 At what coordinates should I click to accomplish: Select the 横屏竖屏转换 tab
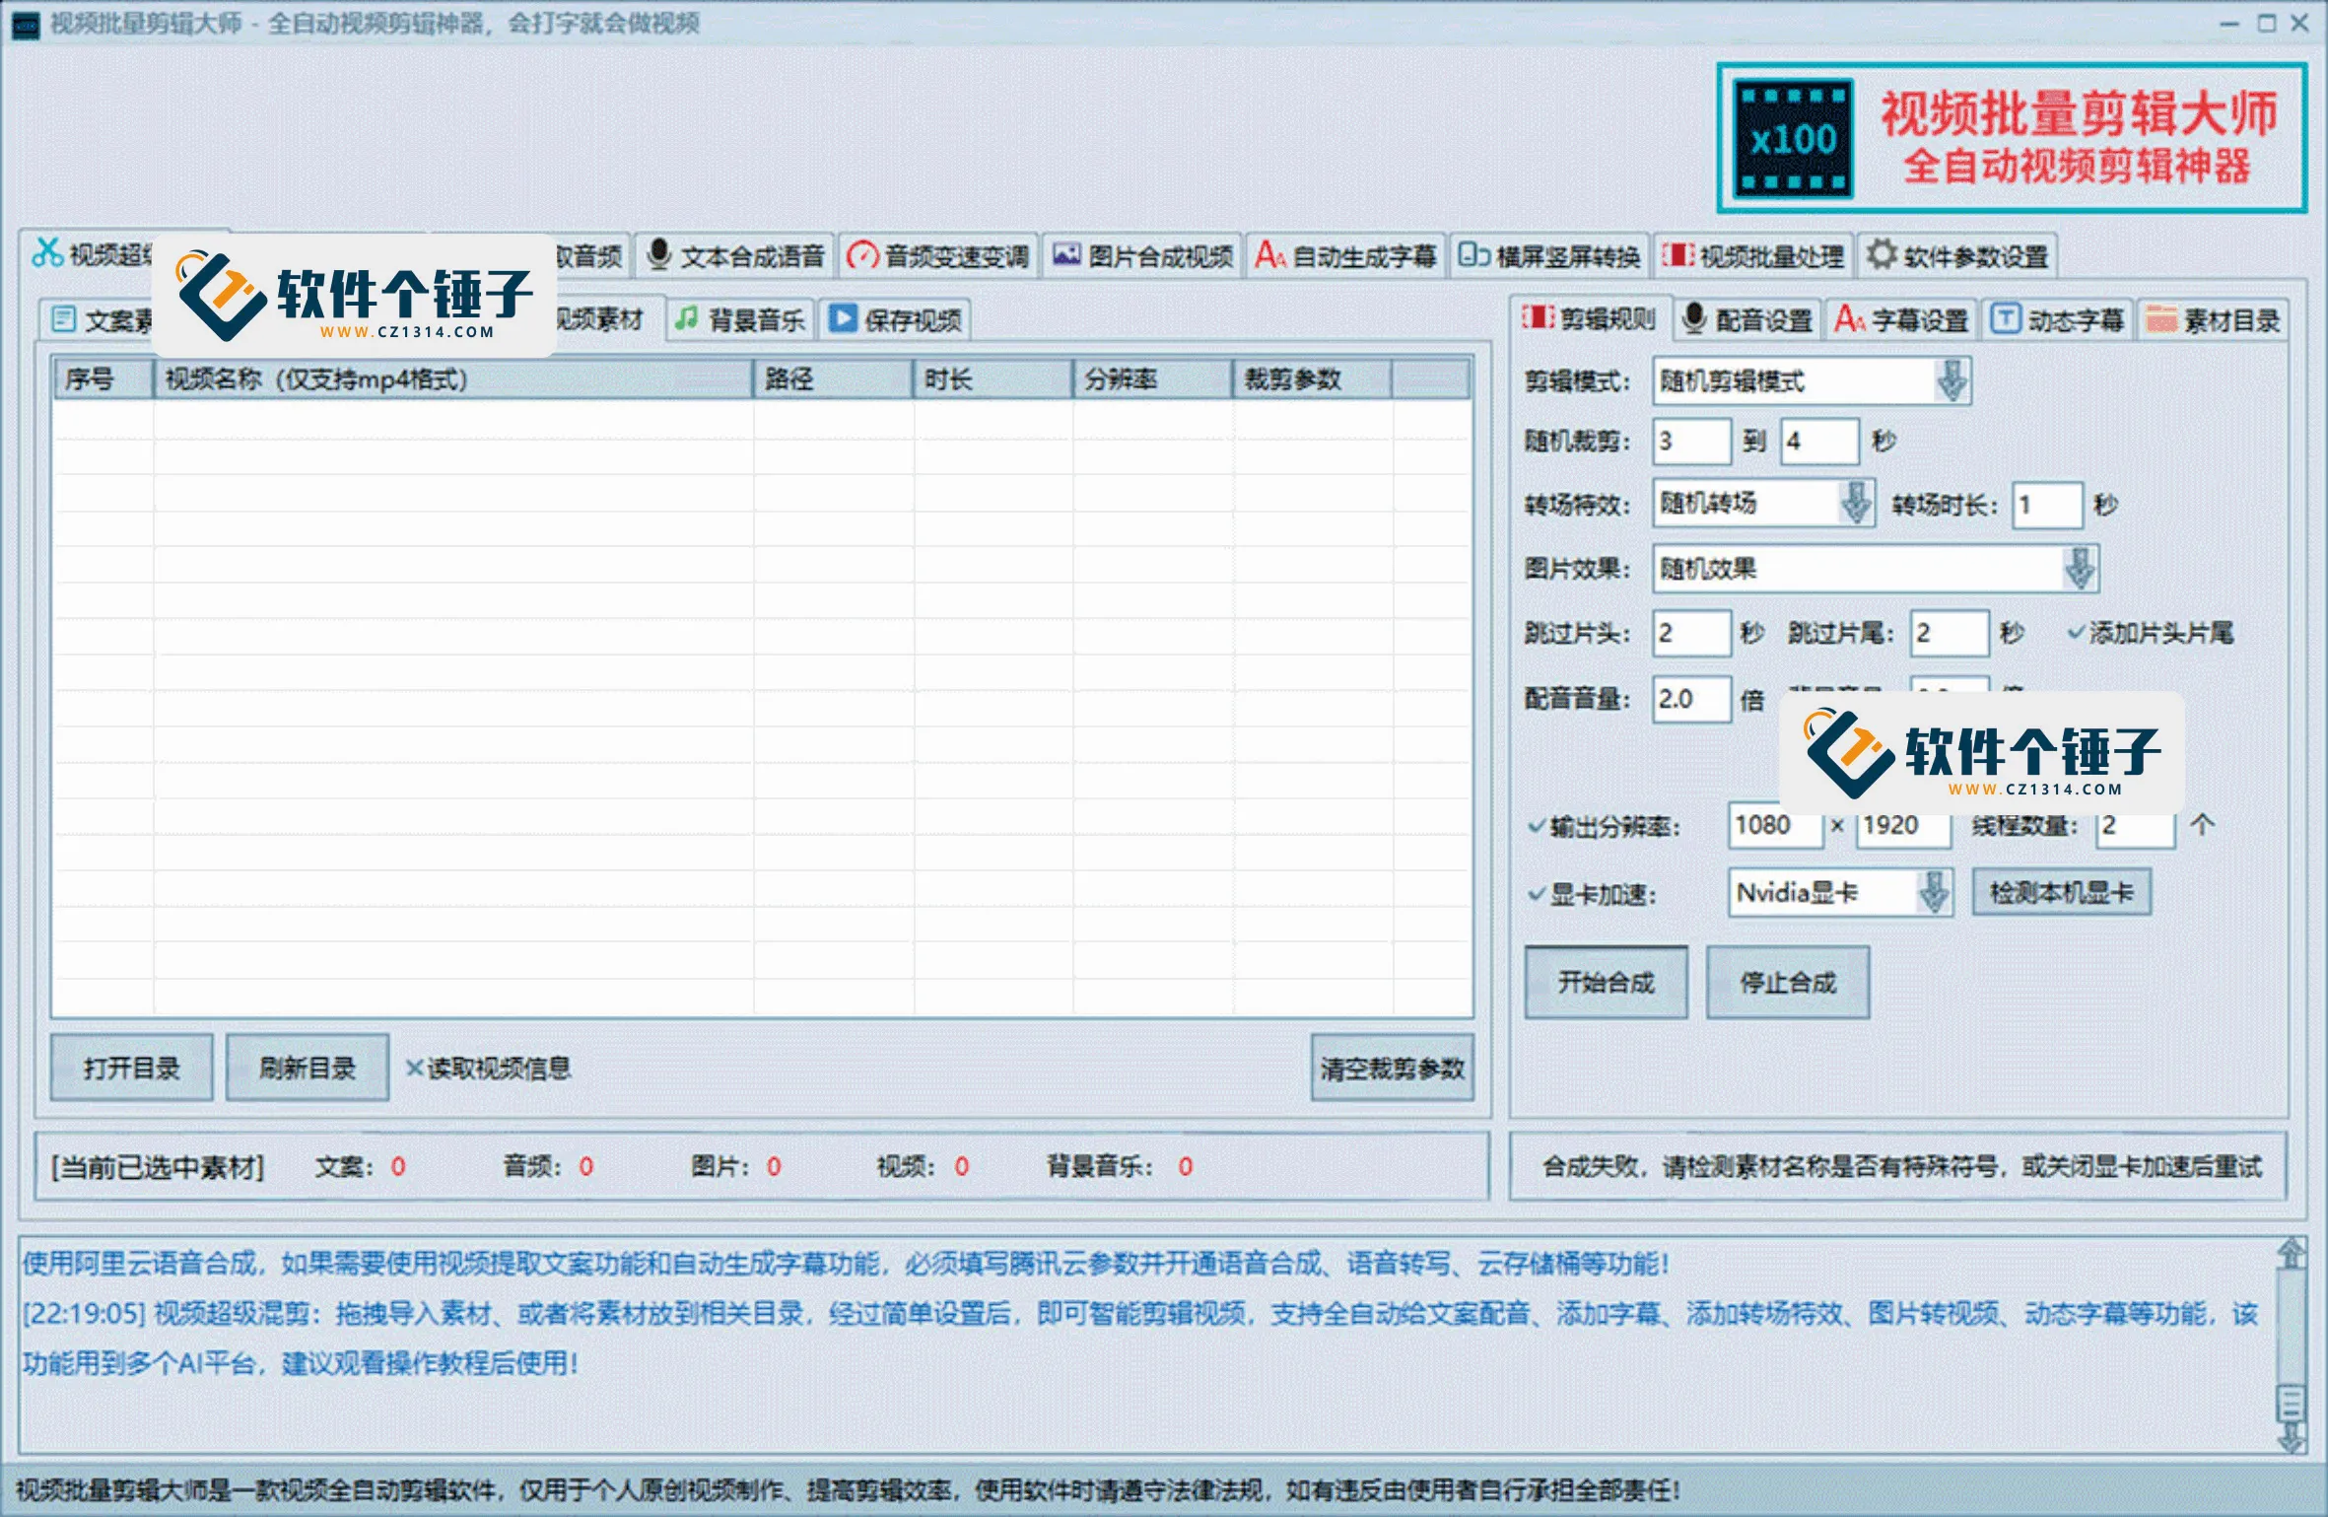pos(1549,256)
